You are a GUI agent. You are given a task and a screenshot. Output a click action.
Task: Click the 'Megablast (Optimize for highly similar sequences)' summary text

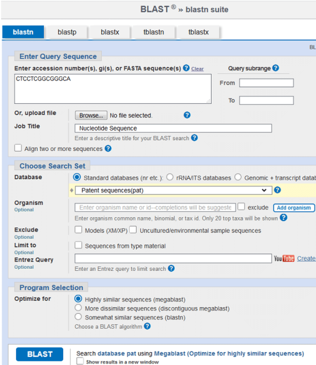coord(229,353)
